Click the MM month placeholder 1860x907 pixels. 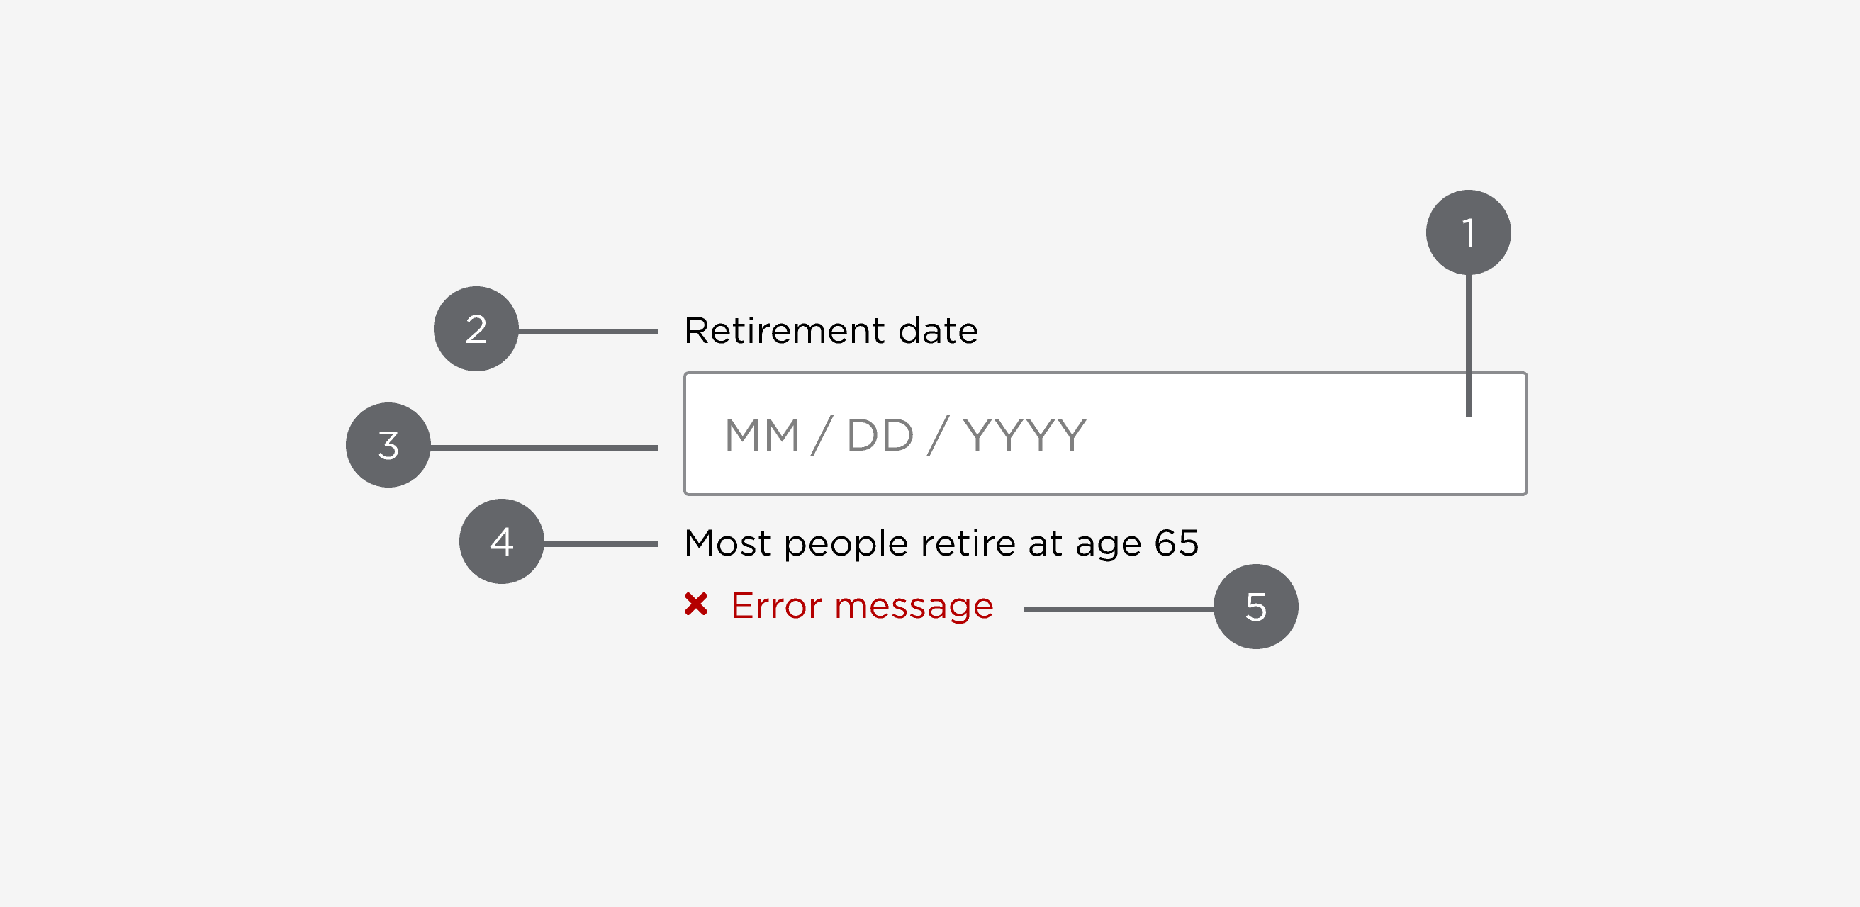[x=762, y=435]
